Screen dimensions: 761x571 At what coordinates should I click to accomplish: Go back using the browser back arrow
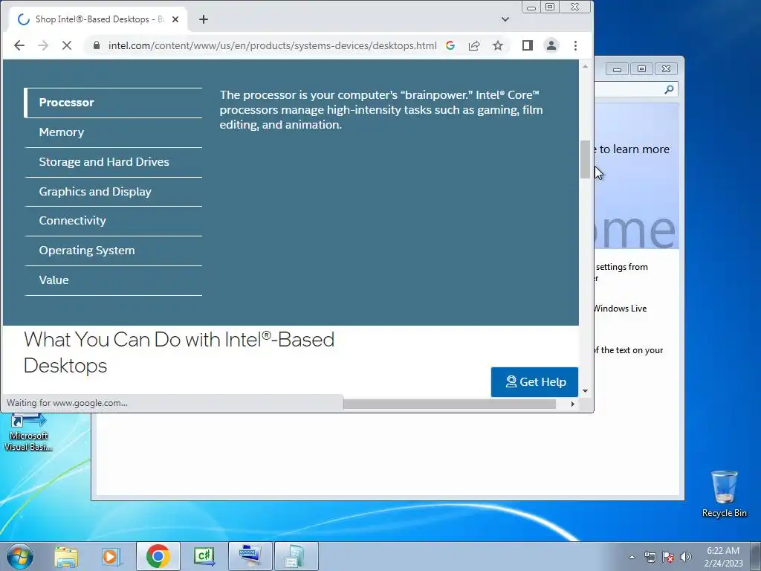point(19,45)
